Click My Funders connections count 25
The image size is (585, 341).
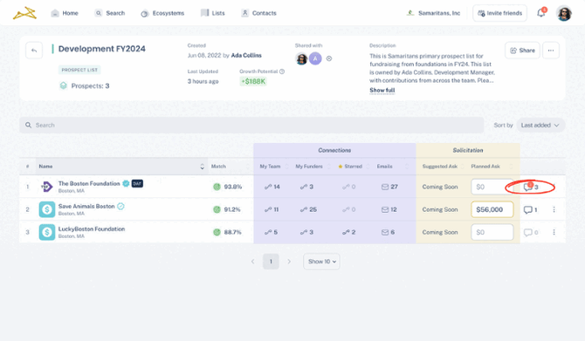[x=308, y=209]
